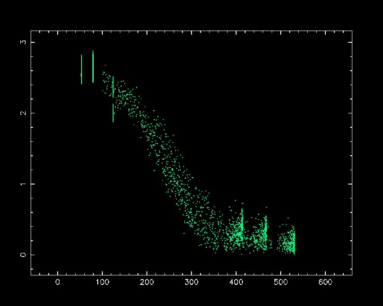The width and height of the screenshot is (383, 306).
Task: Click the x-axis label 0
Action: click(57, 282)
